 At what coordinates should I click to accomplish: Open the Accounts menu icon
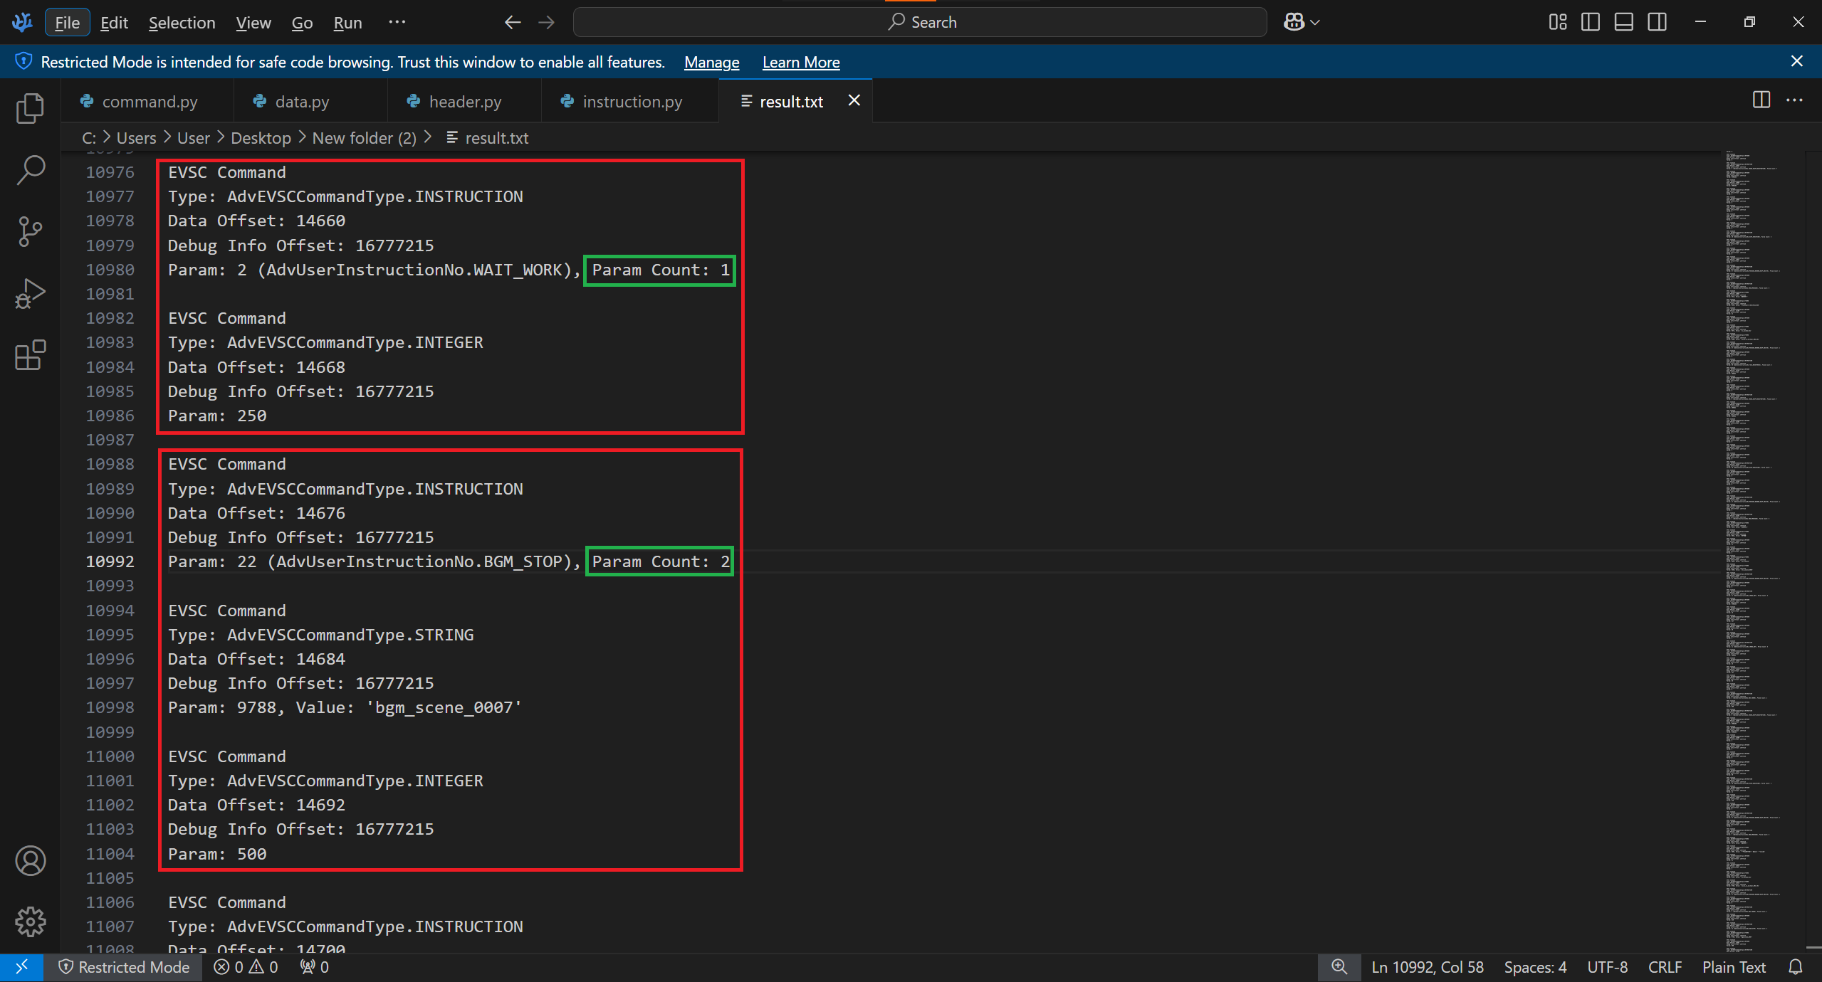pos(30,860)
